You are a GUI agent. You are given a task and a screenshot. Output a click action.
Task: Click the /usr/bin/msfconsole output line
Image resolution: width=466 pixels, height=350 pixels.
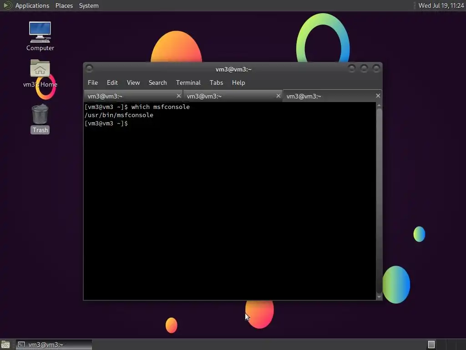pyautogui.click(x=119, y=115)
